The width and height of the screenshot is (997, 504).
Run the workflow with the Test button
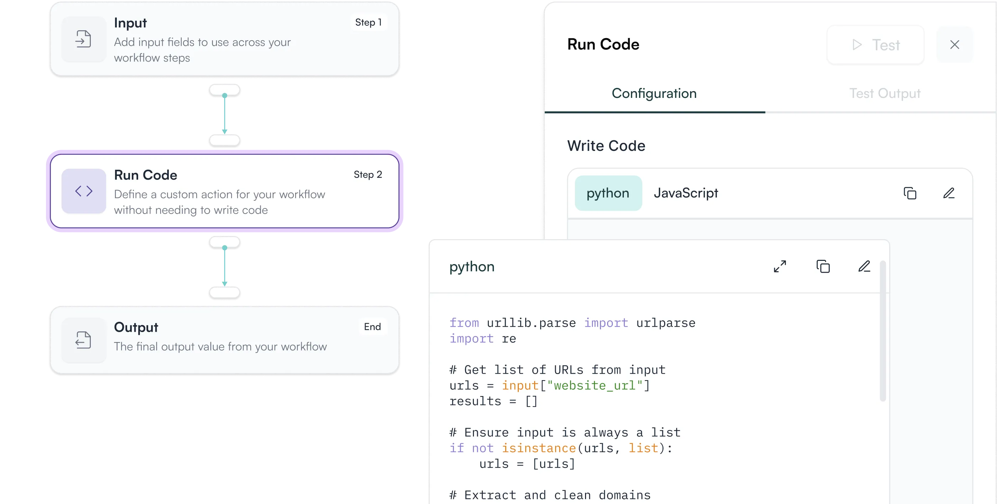coord(876,44)
